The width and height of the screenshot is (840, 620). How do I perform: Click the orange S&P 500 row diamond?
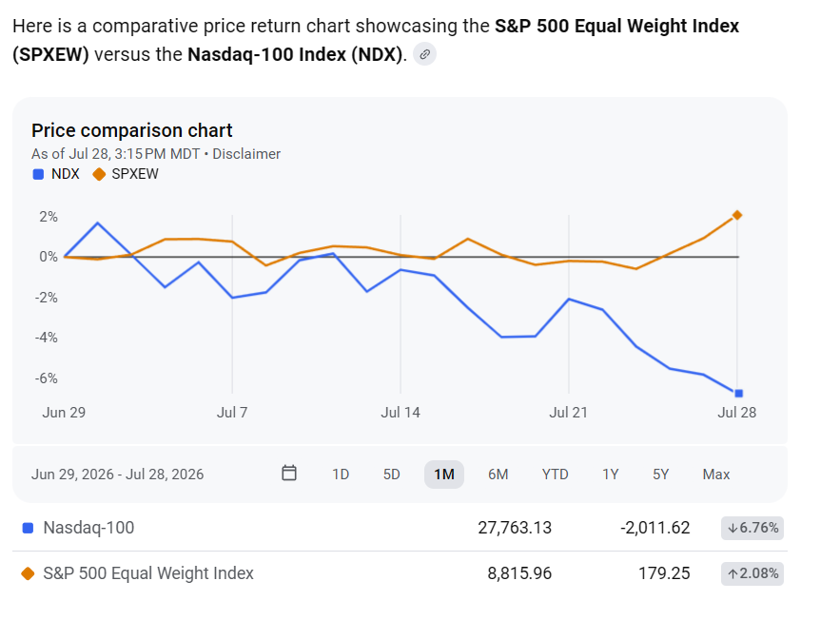pos(28,573)
